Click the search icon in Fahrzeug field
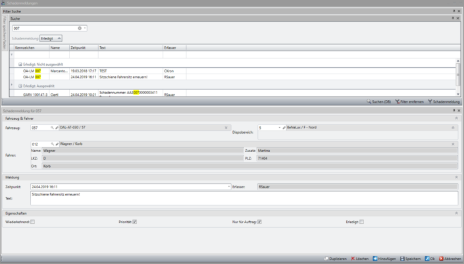This screenshot has height=264, width=464. [52, 127]
